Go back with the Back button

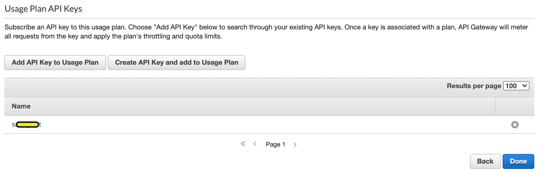[485, 161]
